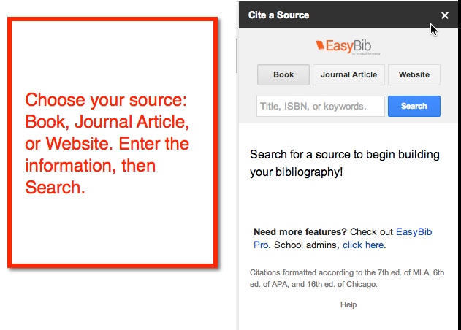The height and width of the screenshot is (330, 461).
Task: Switch to Journal Article source type
Action: (x=349, y=74)
